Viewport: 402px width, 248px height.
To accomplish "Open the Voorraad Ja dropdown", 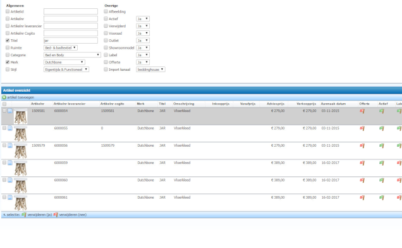I will click(x=143, y=33).
